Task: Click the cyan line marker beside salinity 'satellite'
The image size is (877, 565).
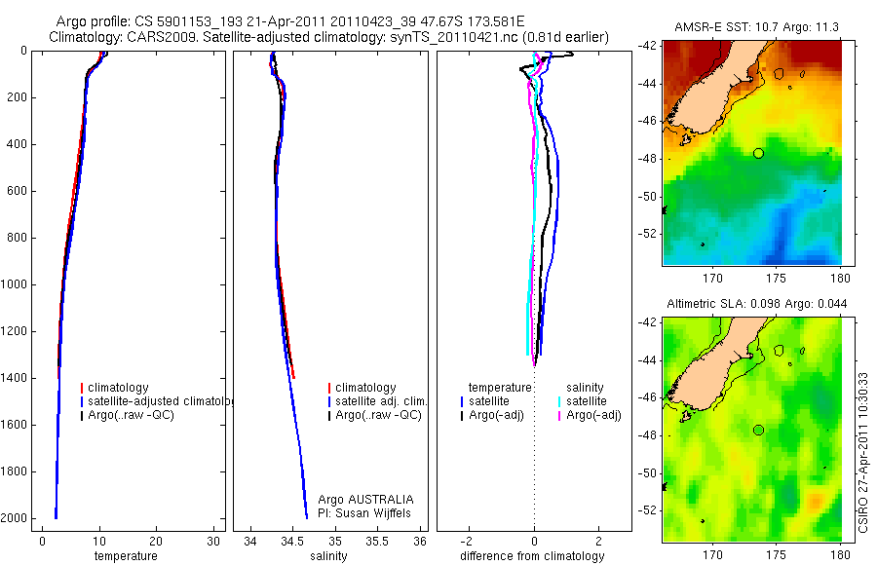Action: (x=559, y=401)
